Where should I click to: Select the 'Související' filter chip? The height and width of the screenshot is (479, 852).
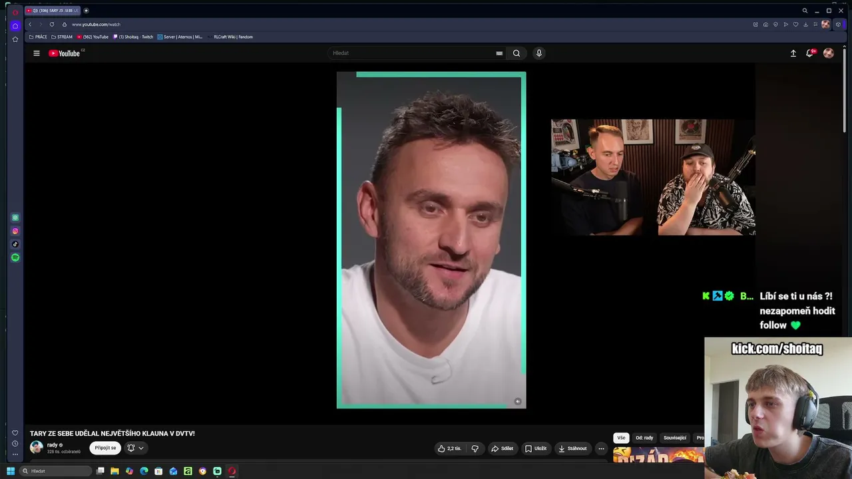(675, 438)
